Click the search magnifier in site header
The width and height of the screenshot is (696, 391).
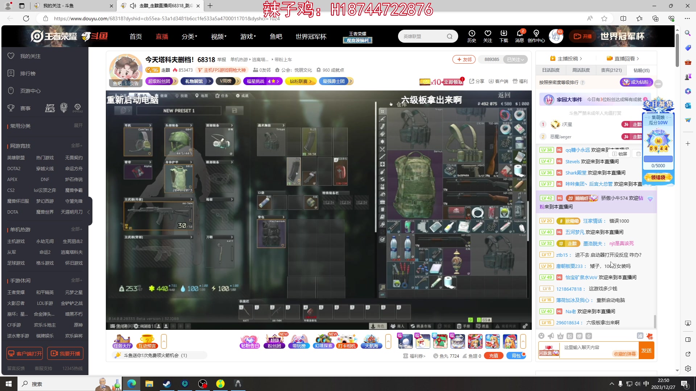(449, 36)
